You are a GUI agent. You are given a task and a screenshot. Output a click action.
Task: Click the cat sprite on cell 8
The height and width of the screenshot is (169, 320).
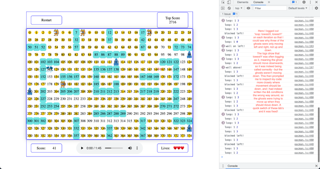pos(83,32)
